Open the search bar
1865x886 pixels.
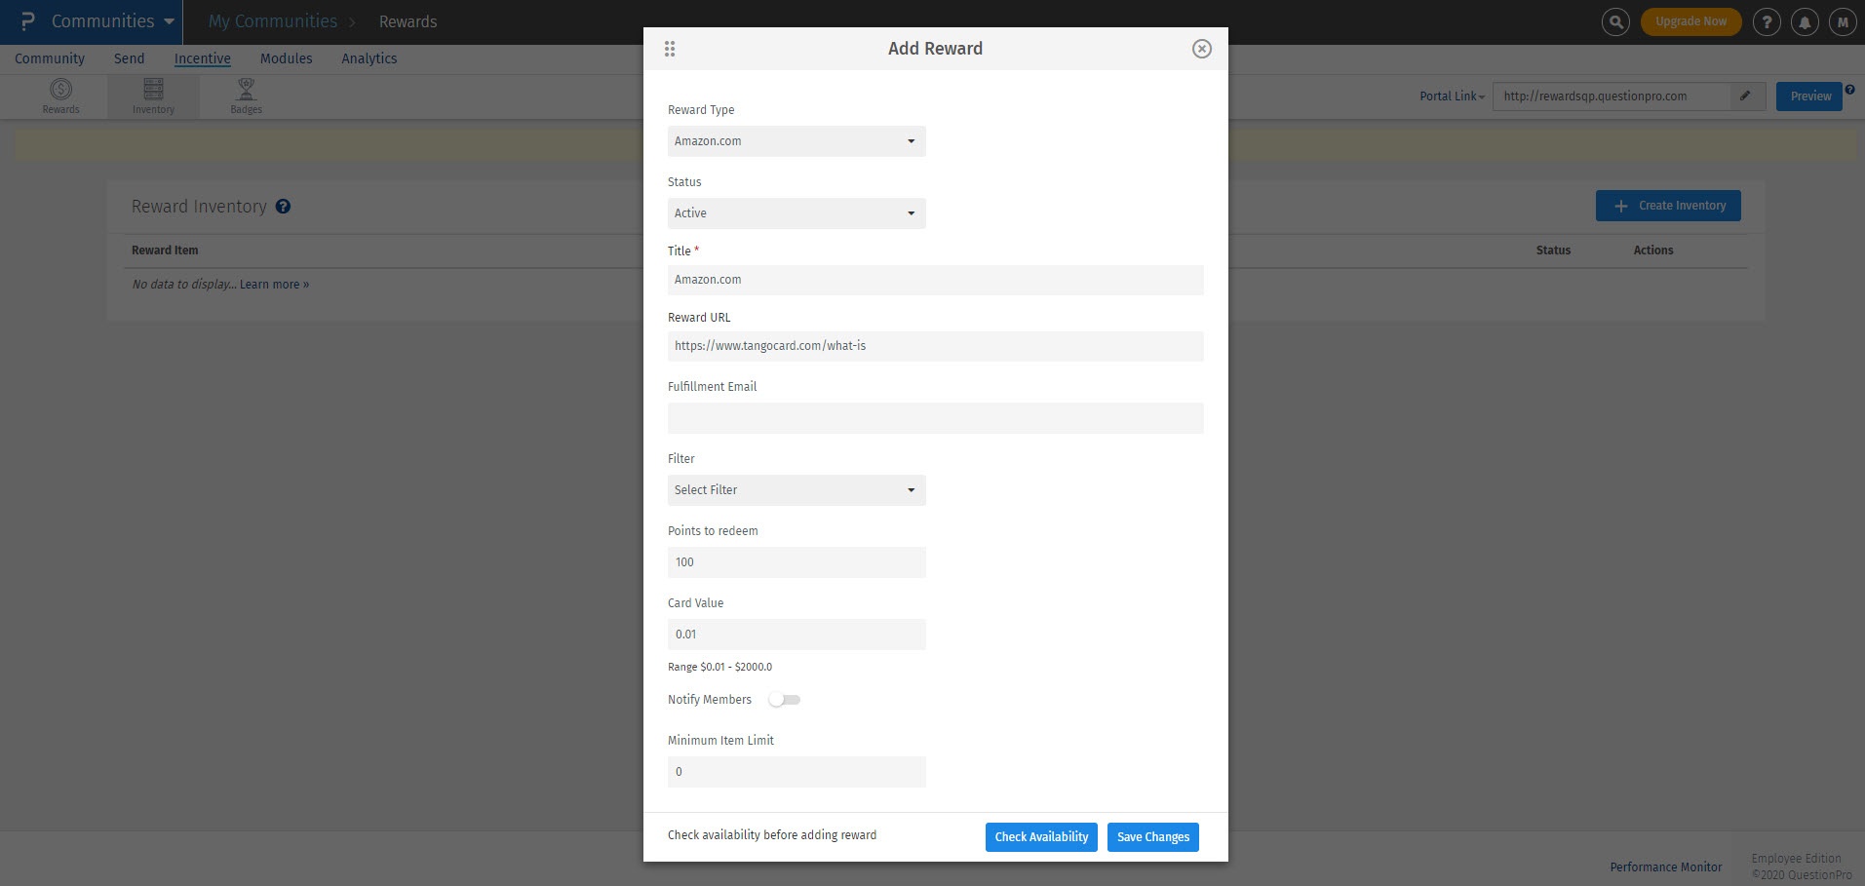click(x=1614, y=20)
